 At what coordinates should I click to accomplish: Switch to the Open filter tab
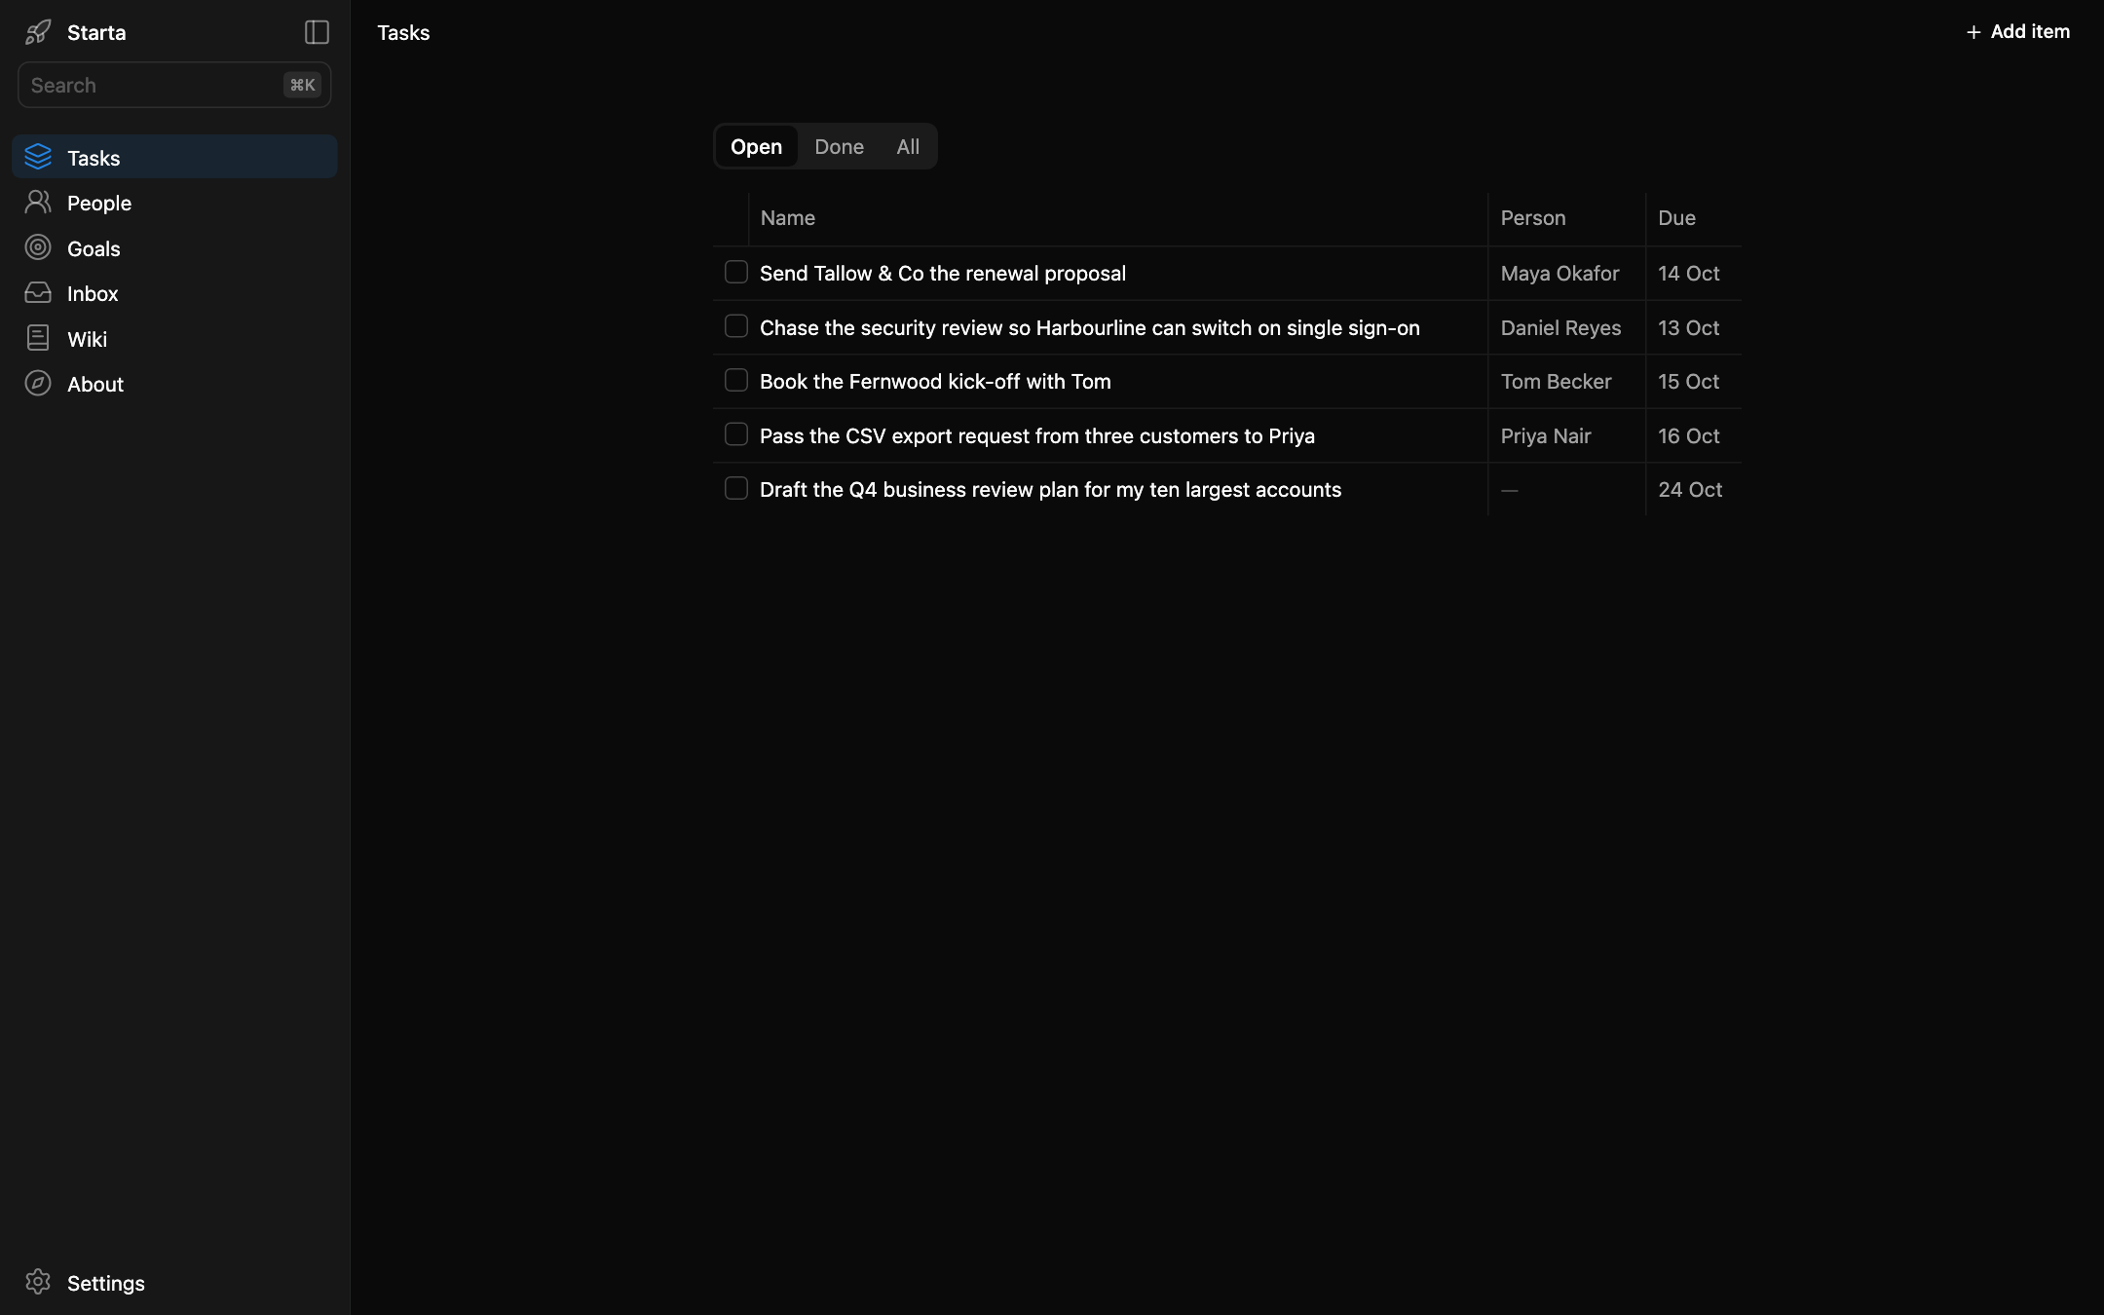point(757,146)
